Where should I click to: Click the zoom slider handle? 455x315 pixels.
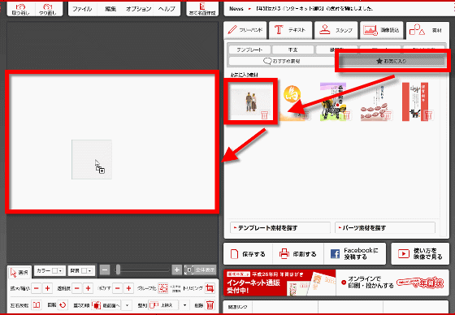[x=118, y=270]
